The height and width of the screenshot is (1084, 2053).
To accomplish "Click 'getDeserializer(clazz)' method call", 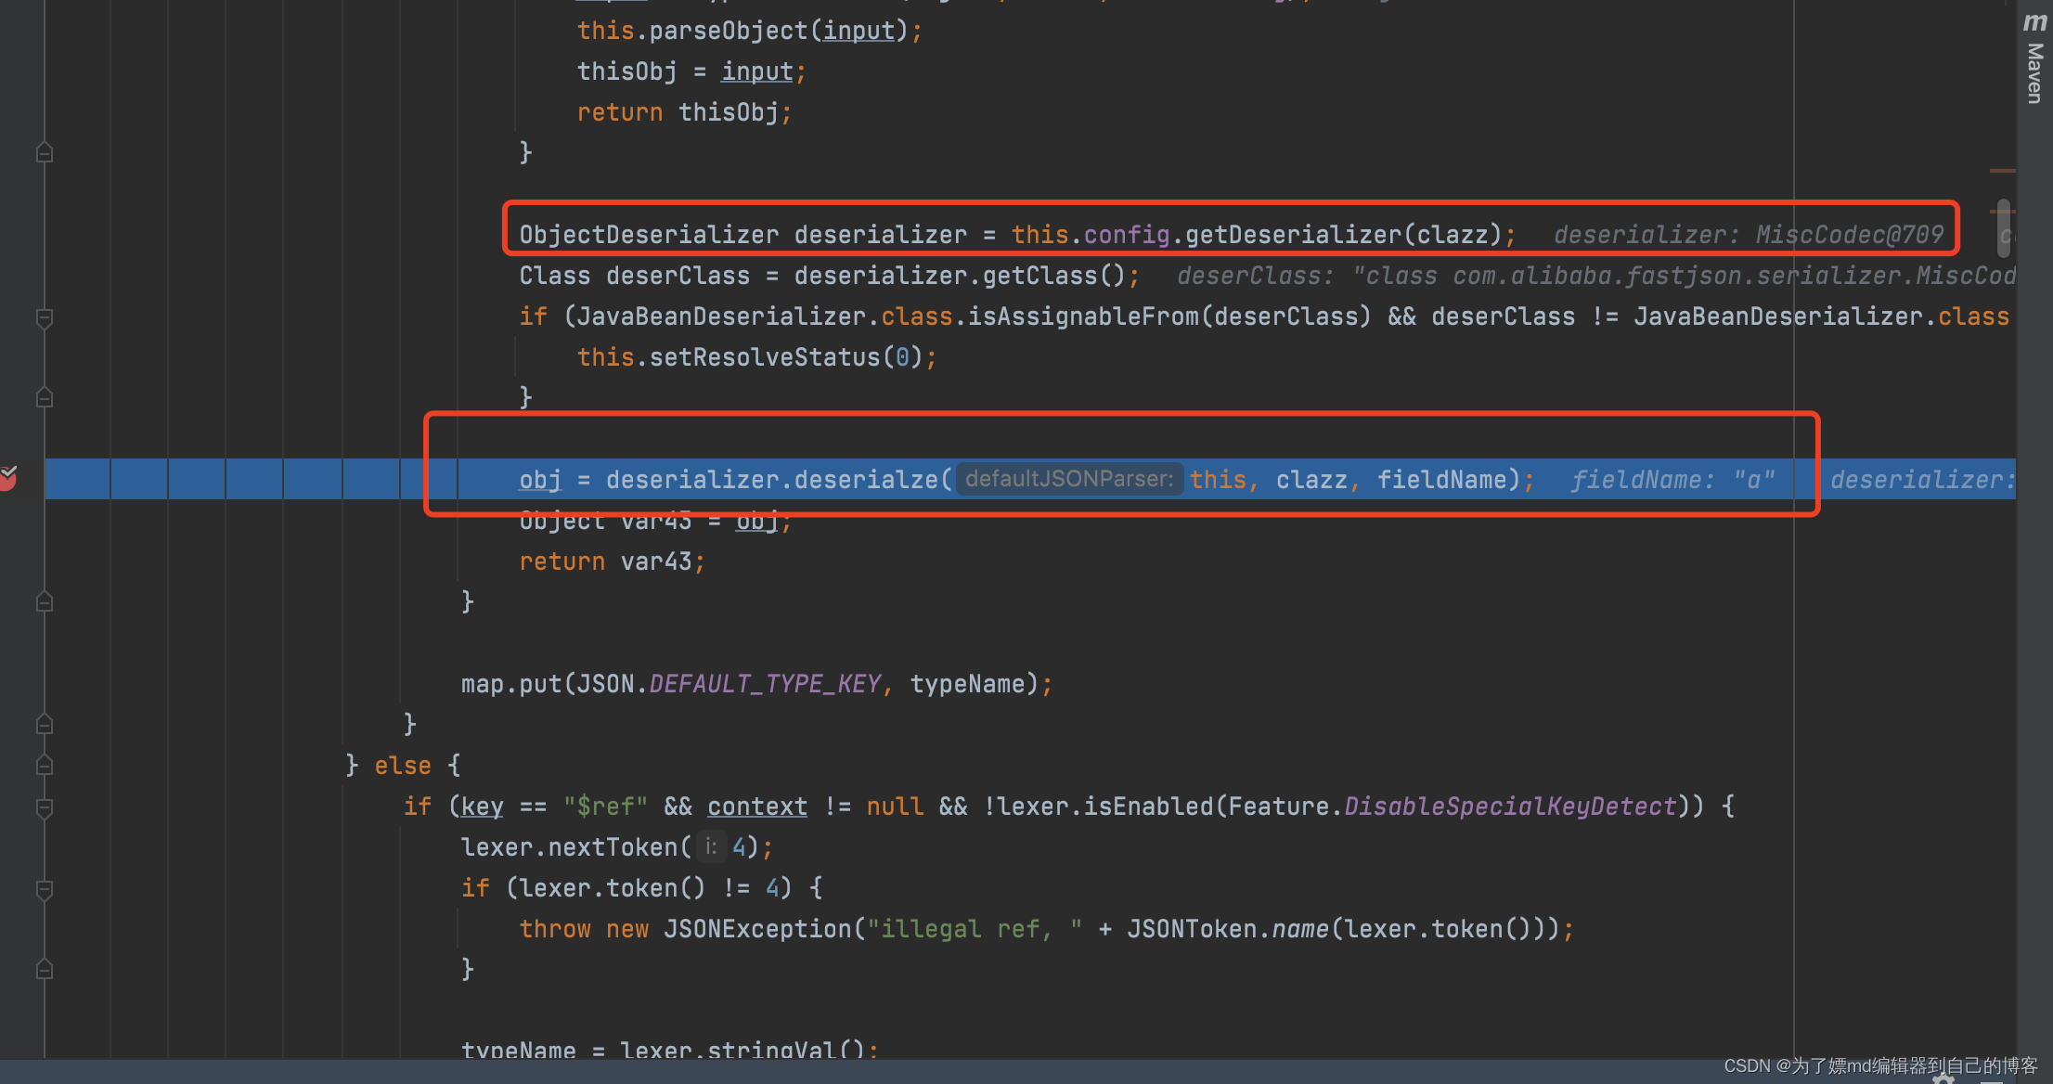I will point(1343,235).
